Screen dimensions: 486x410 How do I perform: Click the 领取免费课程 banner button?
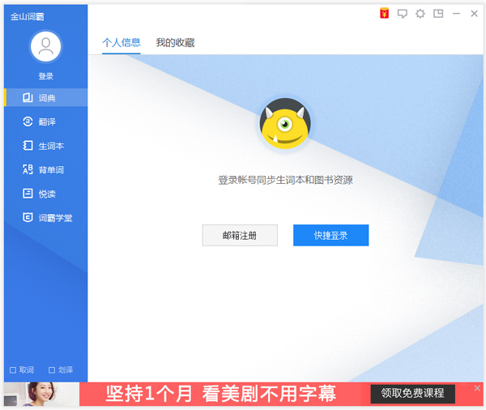[412, 394]
